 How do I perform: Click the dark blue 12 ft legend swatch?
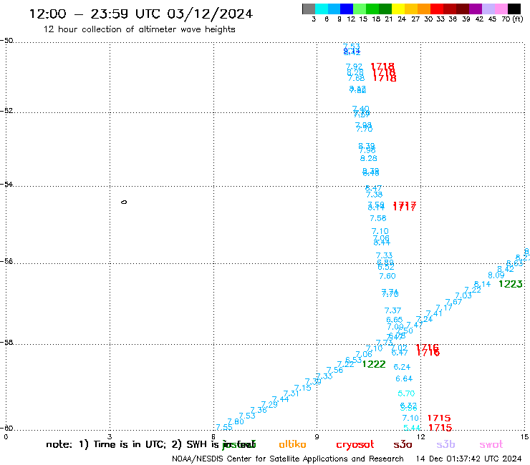(347, 9)
